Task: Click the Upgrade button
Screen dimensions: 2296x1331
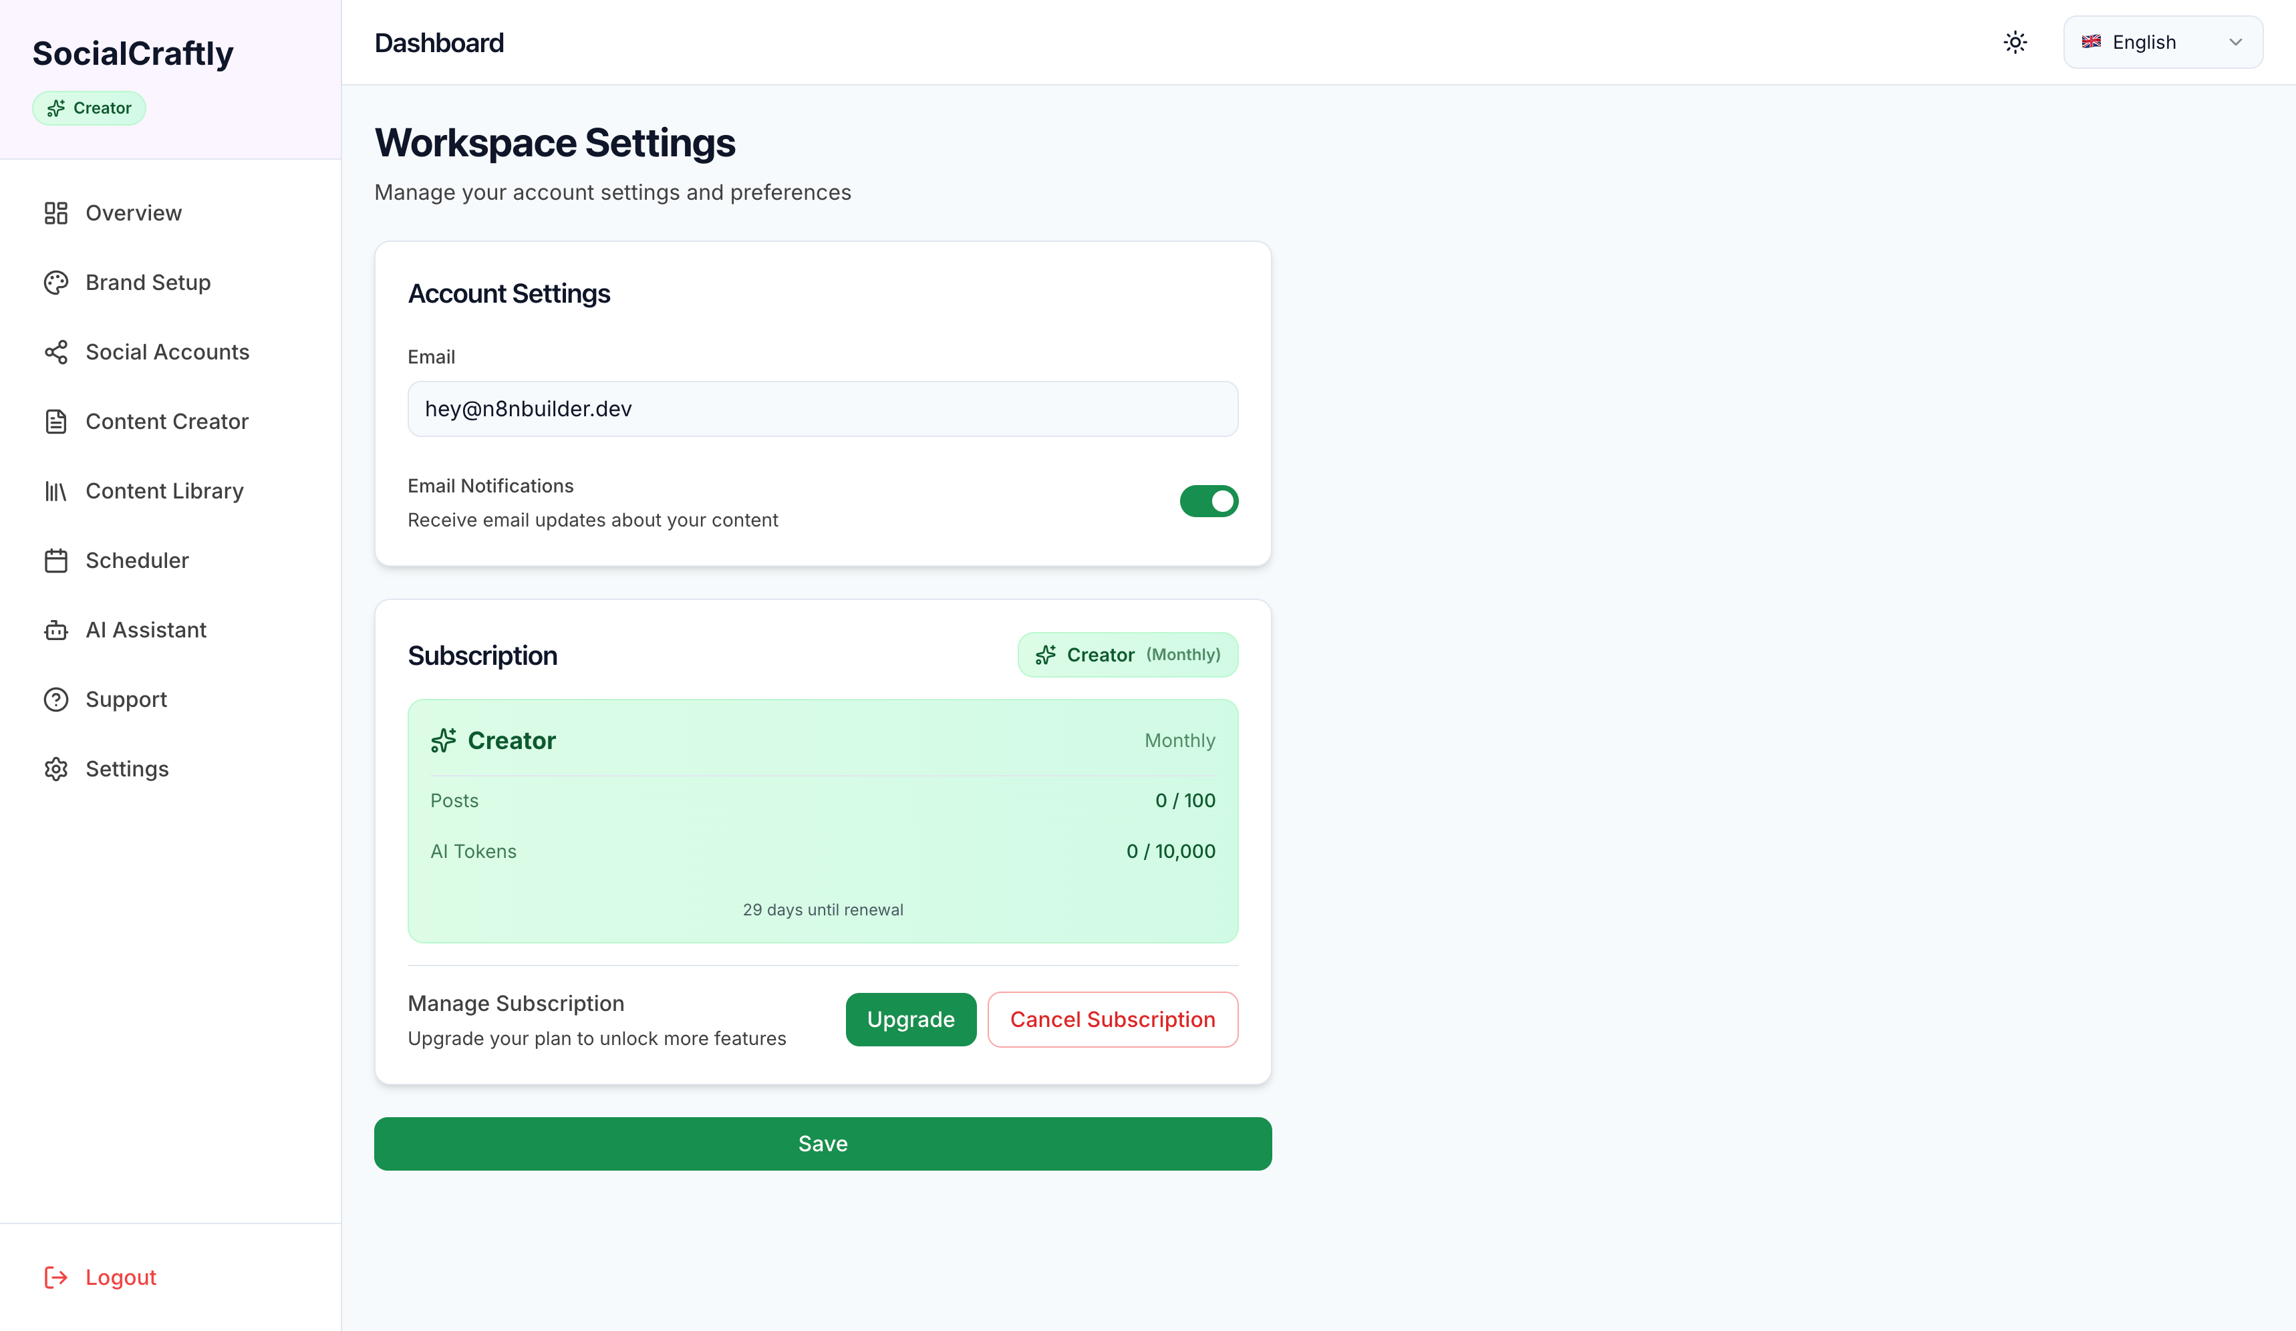Action: pos(910,1020)
